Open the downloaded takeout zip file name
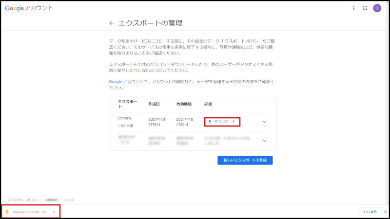Viewport: 390px width, 219px height. tap(29, 212)
